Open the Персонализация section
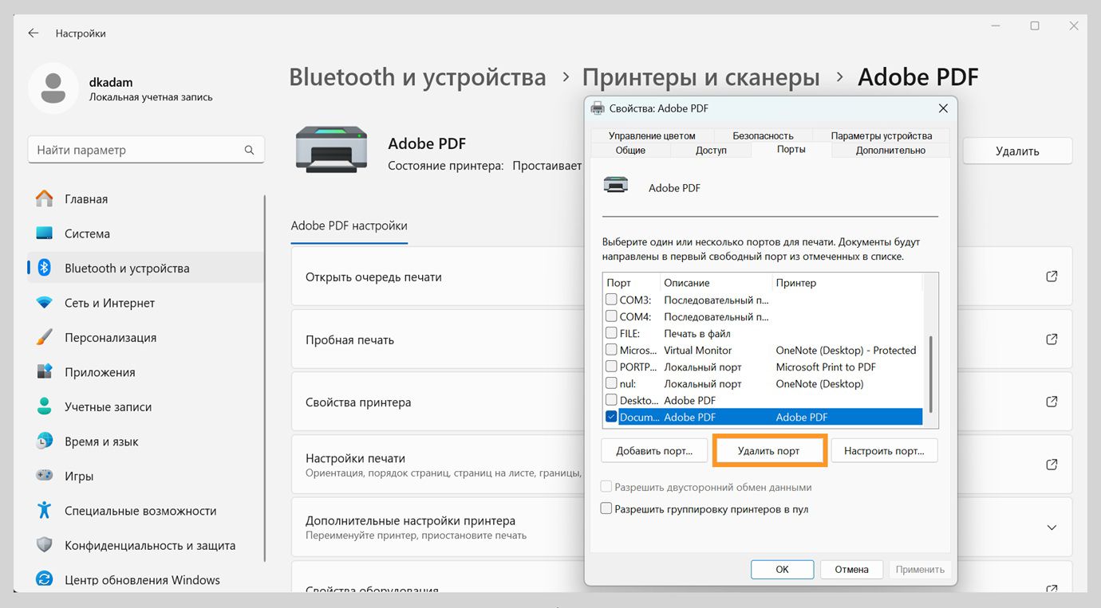The image size is (1101, 608). point(112,337)
